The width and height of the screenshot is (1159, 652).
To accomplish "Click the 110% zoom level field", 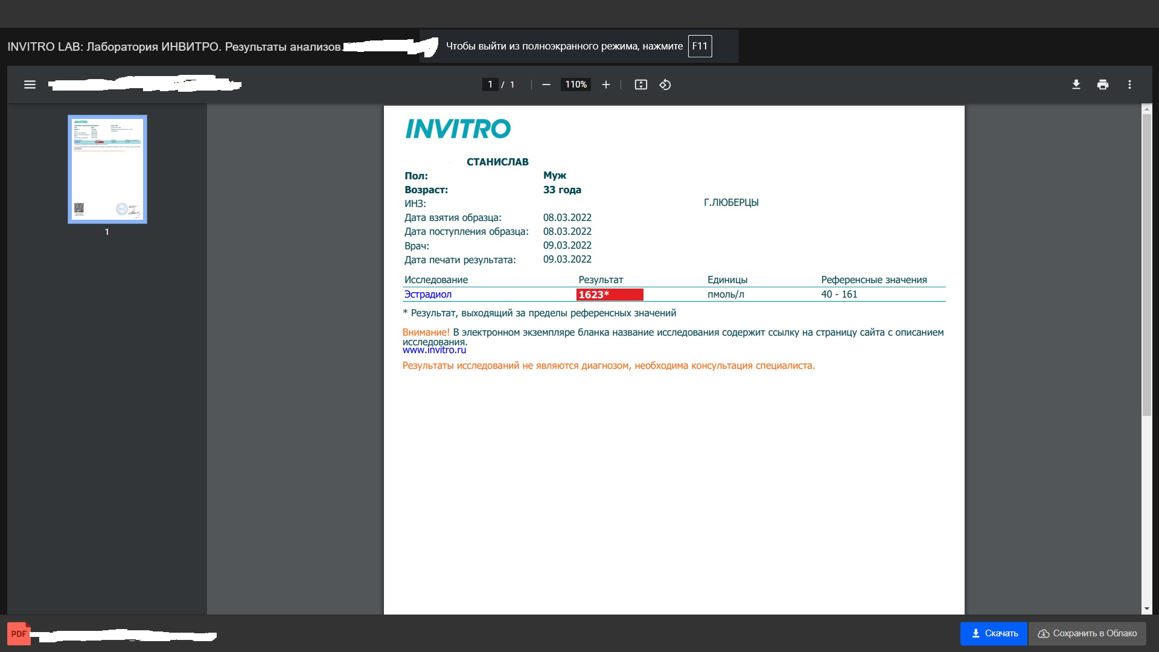I will (x=576, y=85).
